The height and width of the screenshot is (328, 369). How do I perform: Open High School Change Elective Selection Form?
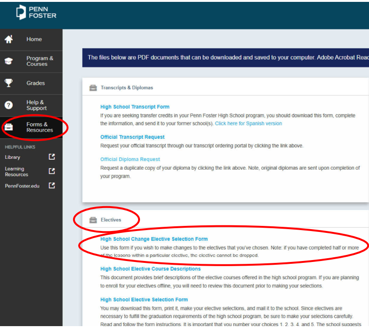154,239
